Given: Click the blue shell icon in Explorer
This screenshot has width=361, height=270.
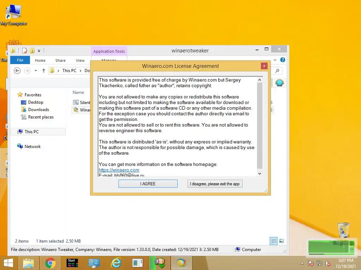Looking at the screenshot, I should 279,83.
